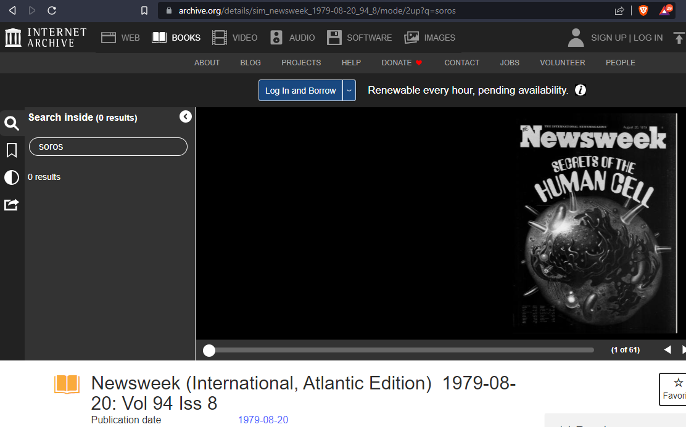Viewport: 686px width, 427px height.
Task: Open the PROJECTS link
Action: (x=301, y=62)
